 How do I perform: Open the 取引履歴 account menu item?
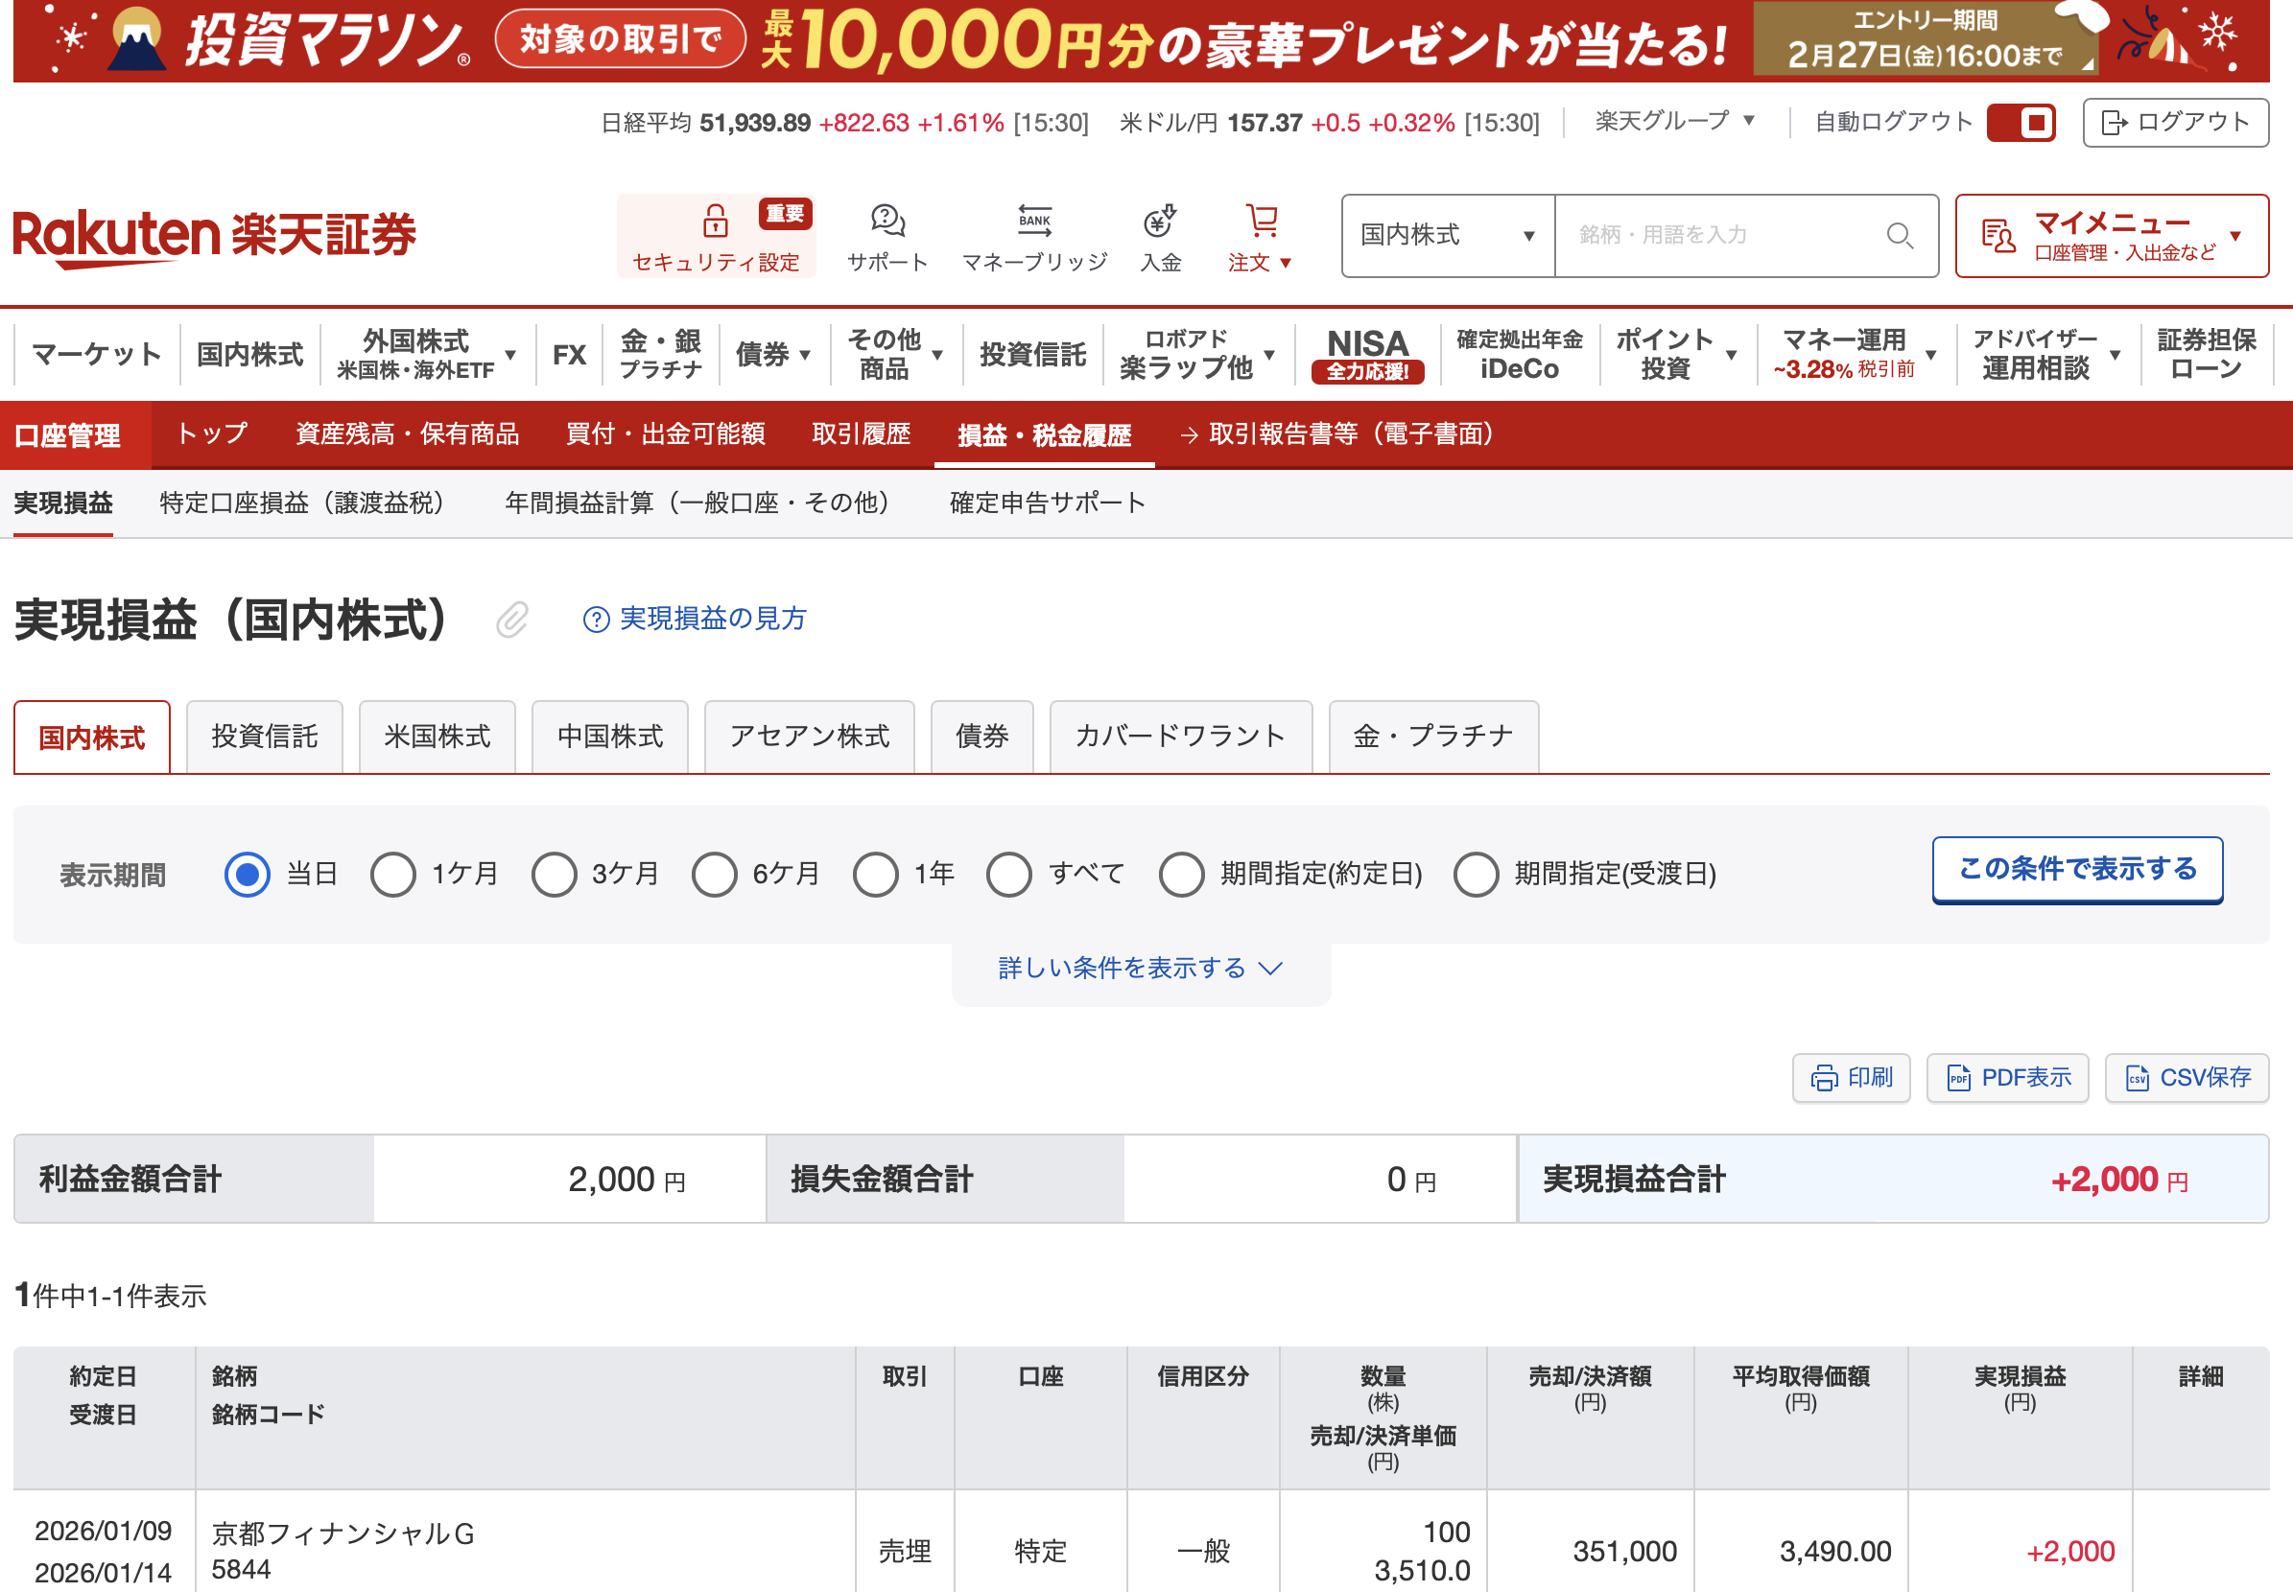(x=861, y=433)
